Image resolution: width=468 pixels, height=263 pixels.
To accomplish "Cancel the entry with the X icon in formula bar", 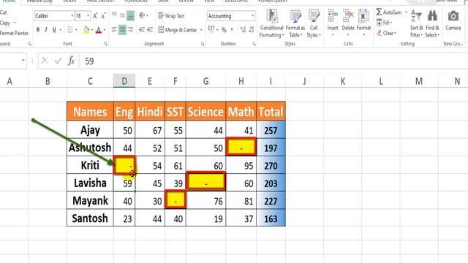I will 45,61.
